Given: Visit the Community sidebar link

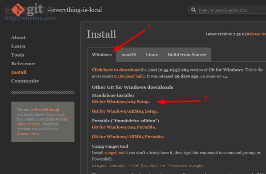Looking at the screenshot, I should pyautogui.click(x=25, y=81).
